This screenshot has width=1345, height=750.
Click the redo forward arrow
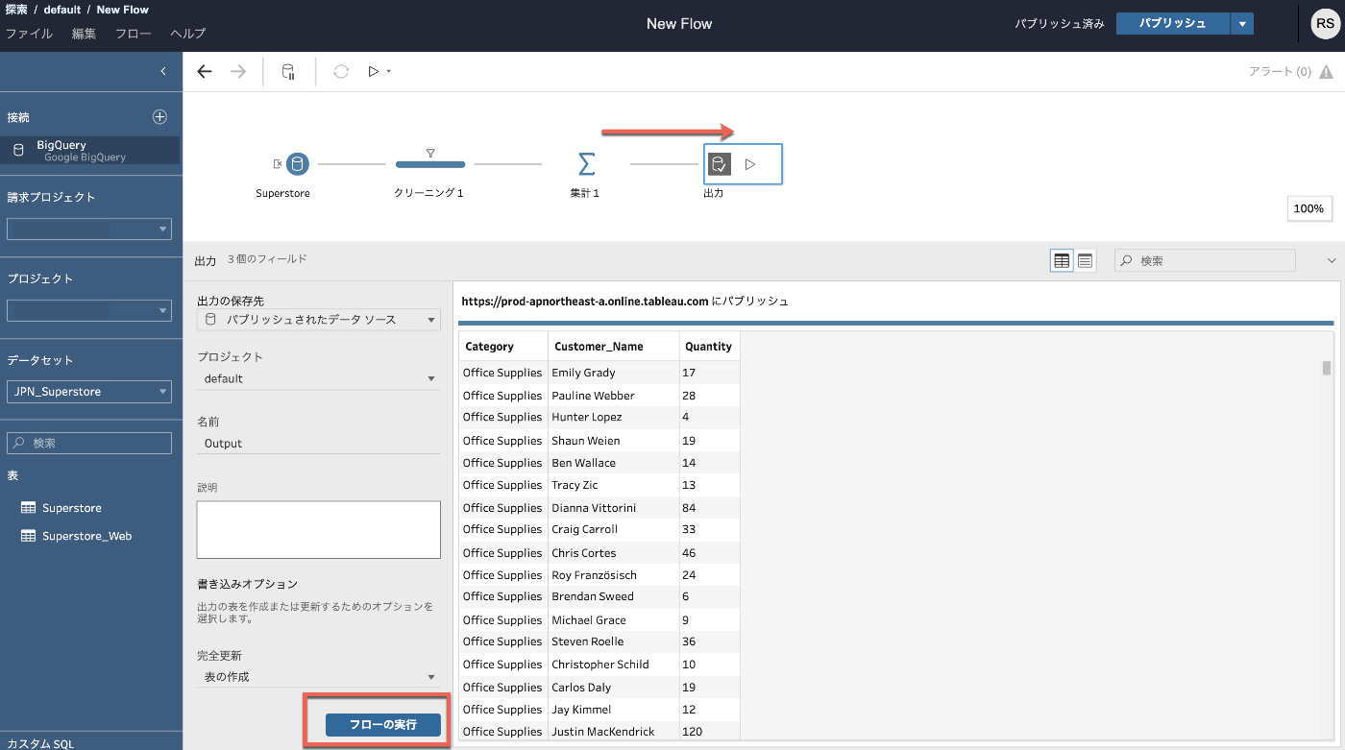click(238, 71)
